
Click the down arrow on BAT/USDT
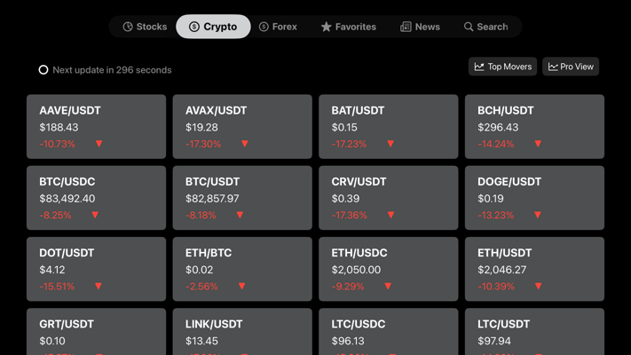tap(390, 144)
